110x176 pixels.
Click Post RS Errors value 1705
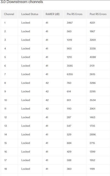coord(92,126)
